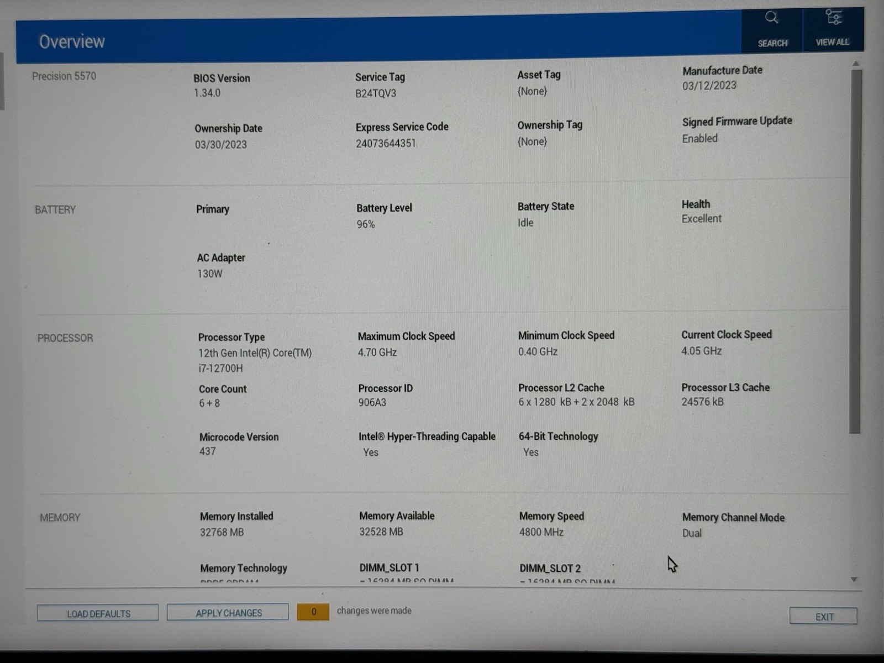This screenshot has height=663, width=884.
Task: Click the PROCESSOR section label
Action: 65,338
